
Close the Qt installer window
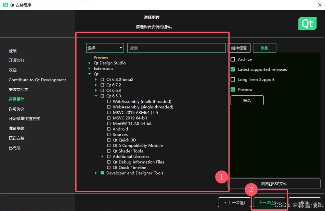[x=319, y=5]
